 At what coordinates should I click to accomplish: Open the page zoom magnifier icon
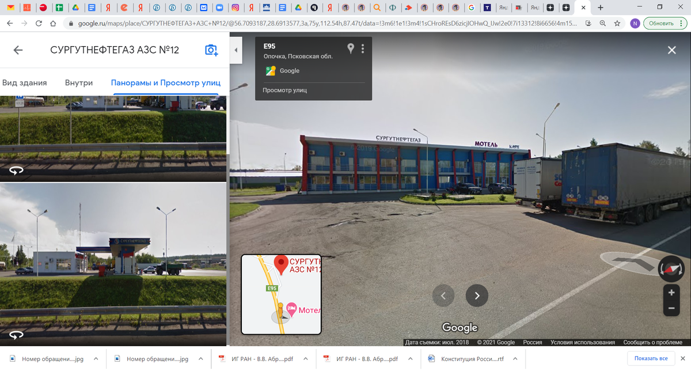click(x=602, y=24)
